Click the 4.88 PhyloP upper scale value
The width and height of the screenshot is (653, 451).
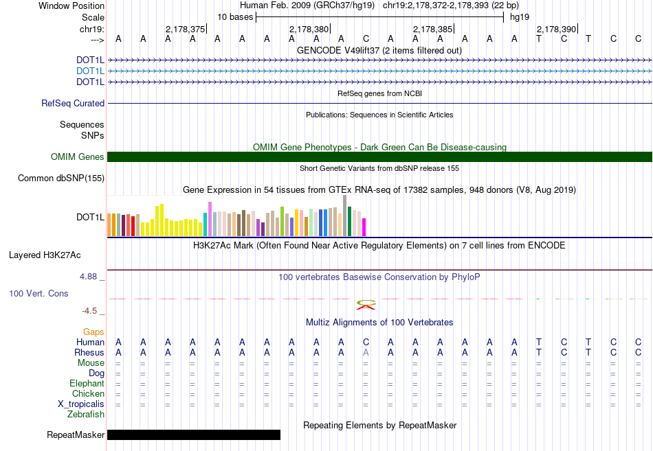tap(88, 276)
